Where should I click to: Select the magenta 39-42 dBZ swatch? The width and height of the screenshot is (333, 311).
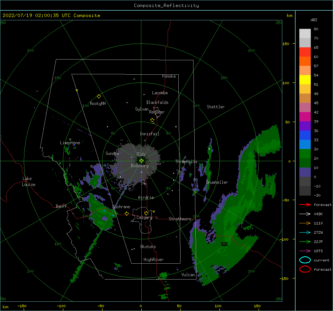305,117
